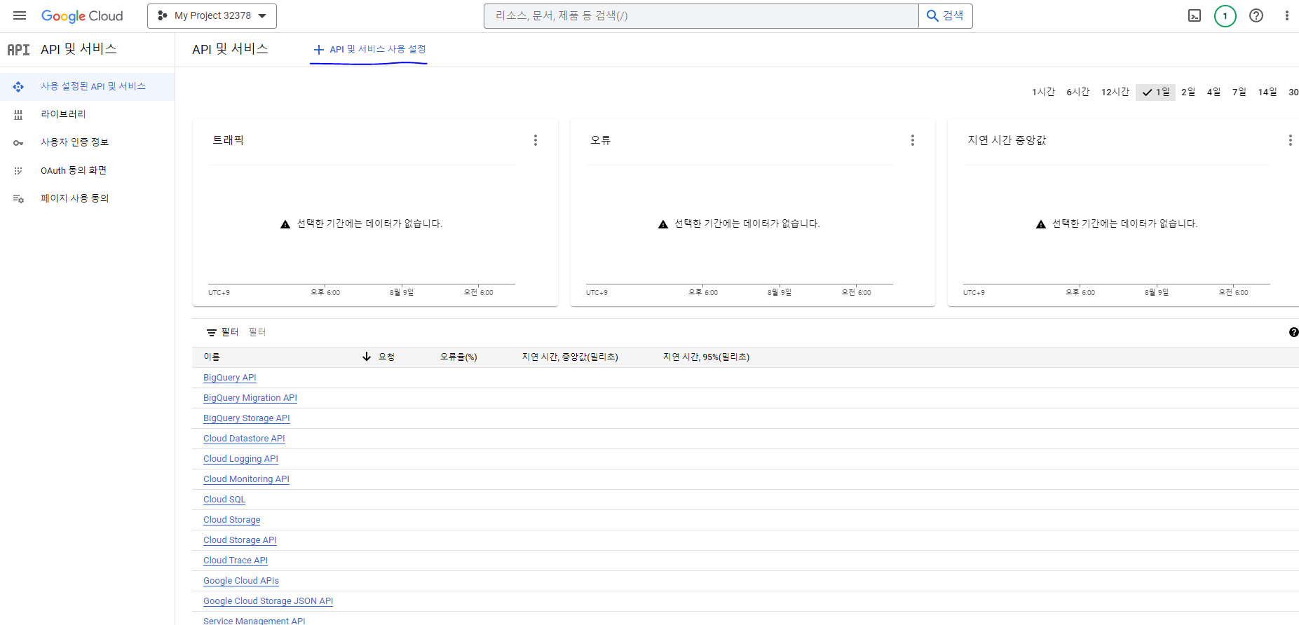Select 사용 설정된 API 및 서비스 menu item
The image size is (1299, 625).
(87, 86)
